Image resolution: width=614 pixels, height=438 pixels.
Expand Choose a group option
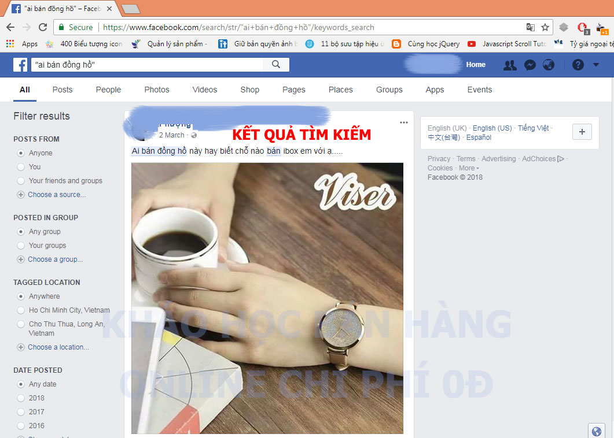click(50, 259)
